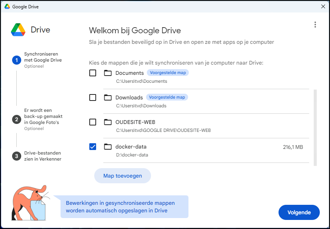This screenshot has height=229, width=330.
Task: Click the folder list vertical scrollbar
Action: (315, 127)
